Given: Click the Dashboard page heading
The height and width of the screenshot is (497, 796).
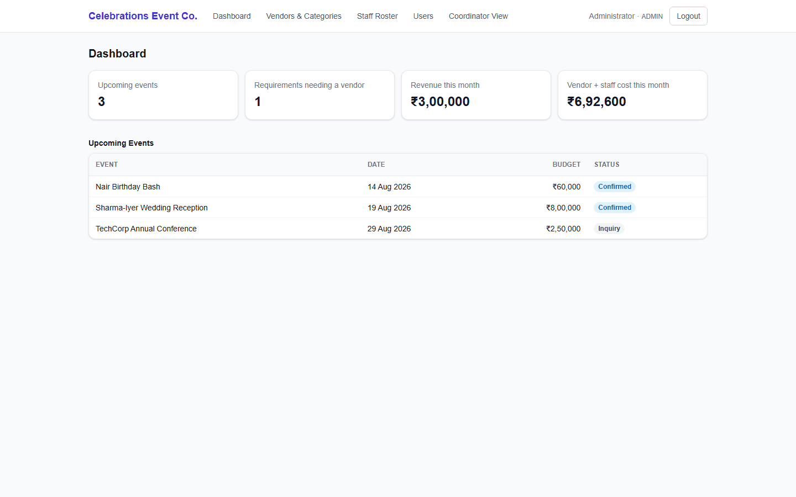Looking at the screenshot, I should pos(117,54).
